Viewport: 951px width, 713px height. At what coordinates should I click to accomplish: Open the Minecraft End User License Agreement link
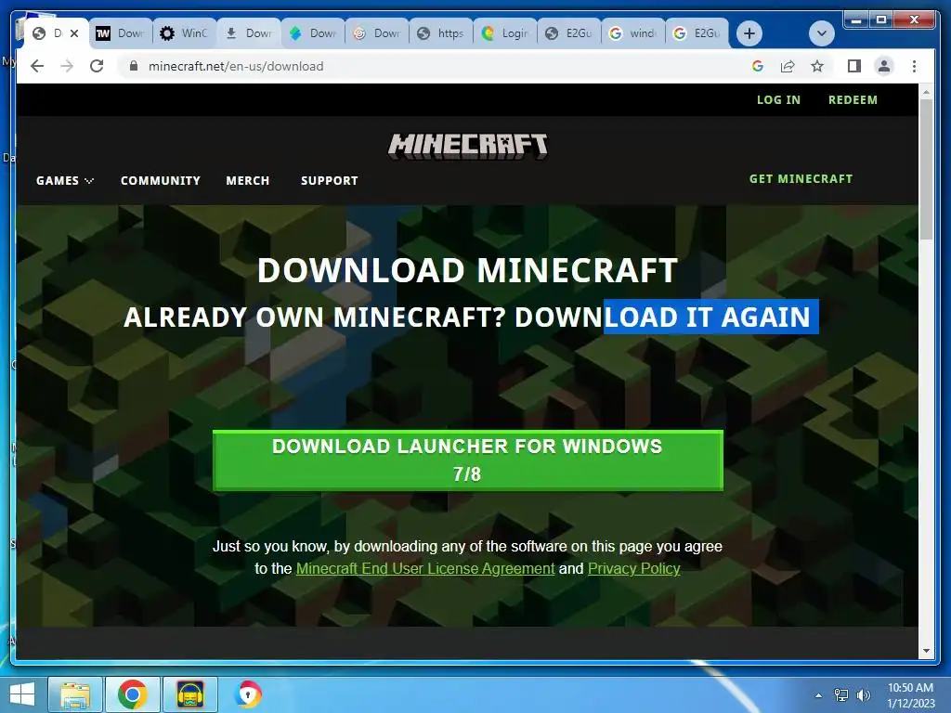425,569
